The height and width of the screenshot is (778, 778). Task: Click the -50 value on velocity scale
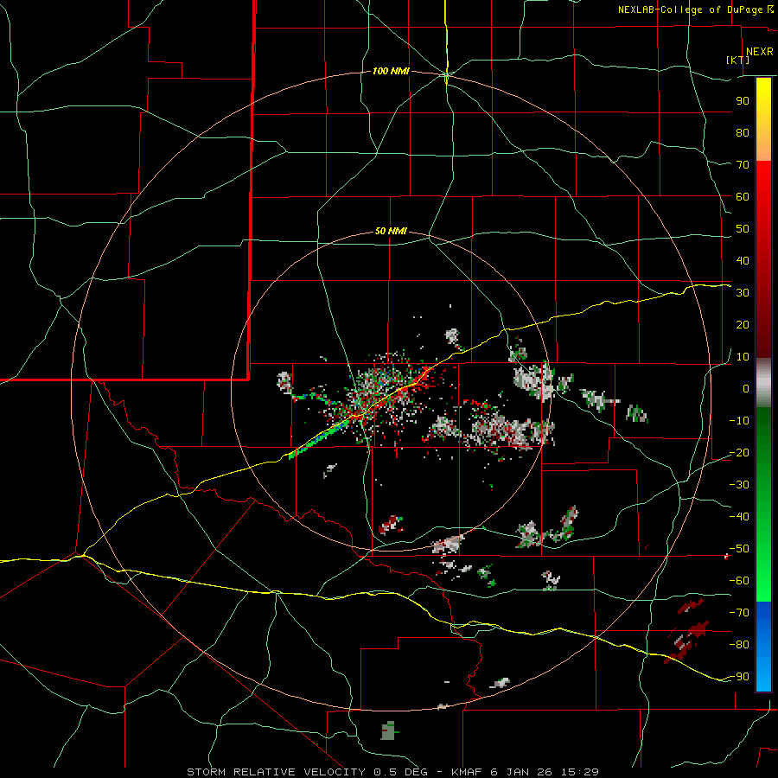(x=739, y=549)
